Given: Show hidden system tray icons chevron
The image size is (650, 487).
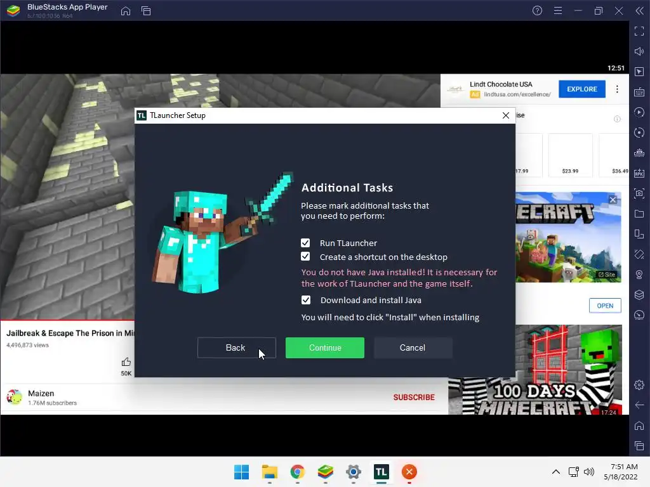Looking at the screenshot, I should [556, 472].
